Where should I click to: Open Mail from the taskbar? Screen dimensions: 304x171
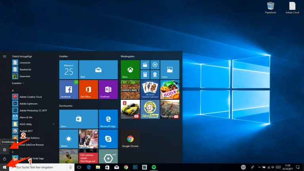click(116, 167)
